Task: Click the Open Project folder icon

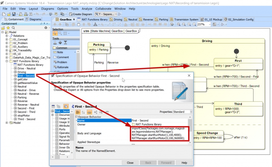Action: coord(9,14)
